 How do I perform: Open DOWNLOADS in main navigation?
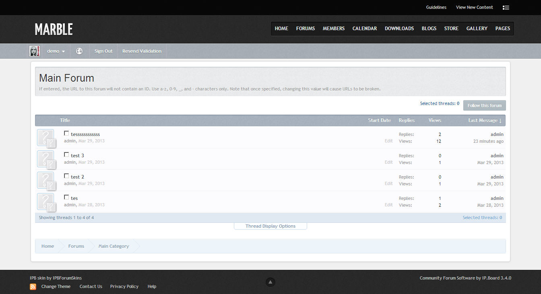point(399,29)
